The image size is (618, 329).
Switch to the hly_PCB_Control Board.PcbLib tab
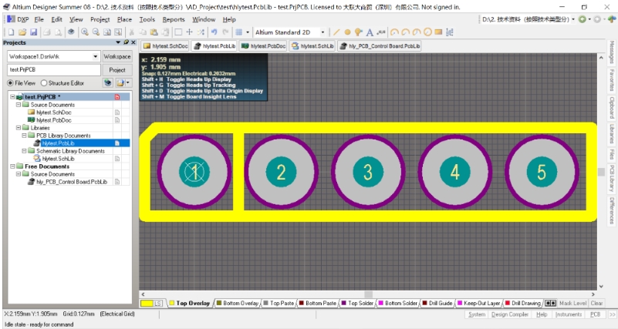tap(379, 46)
